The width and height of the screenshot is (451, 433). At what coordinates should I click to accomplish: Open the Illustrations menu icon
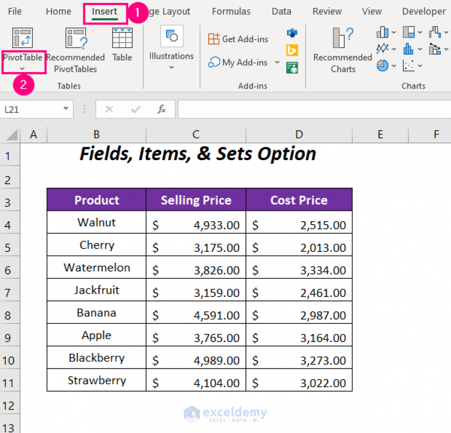[x=172, y=36]
